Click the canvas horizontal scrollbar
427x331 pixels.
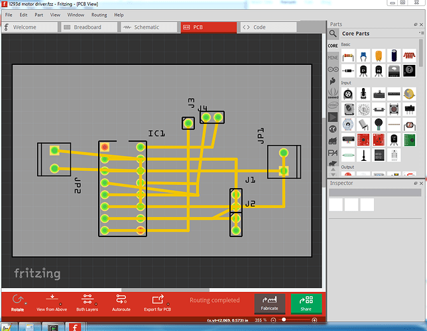(165, 290)
